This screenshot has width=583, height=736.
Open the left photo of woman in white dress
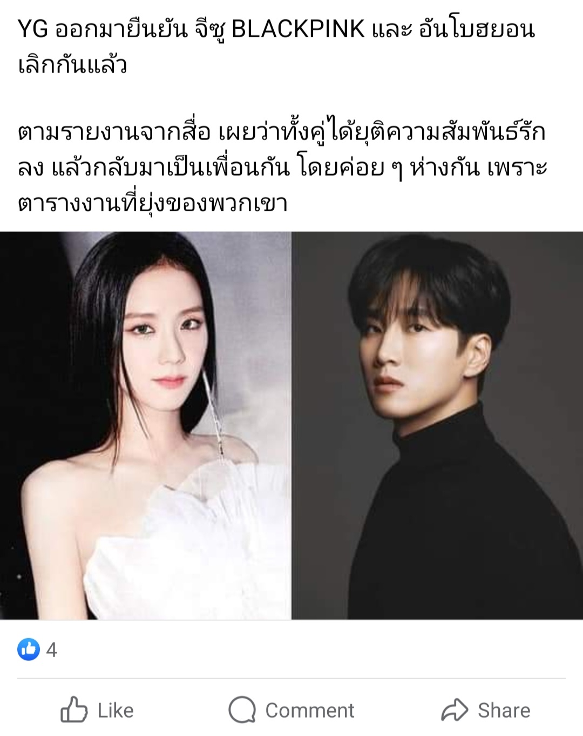tap(146, 425)
